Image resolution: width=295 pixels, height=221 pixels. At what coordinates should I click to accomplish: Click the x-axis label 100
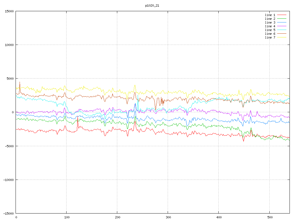(x=67, y=218)
